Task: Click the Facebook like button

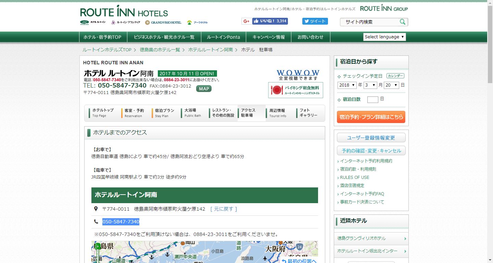Action: tap(270, 21)
